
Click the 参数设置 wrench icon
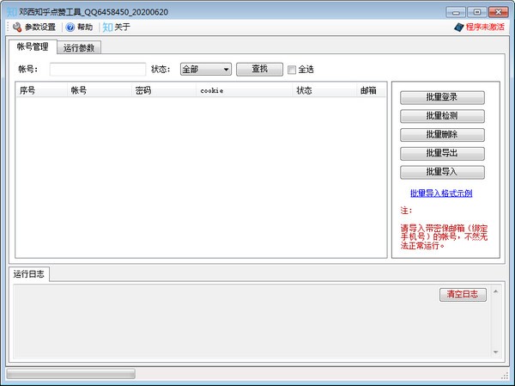pyautogui.click(x=17, y=27)
